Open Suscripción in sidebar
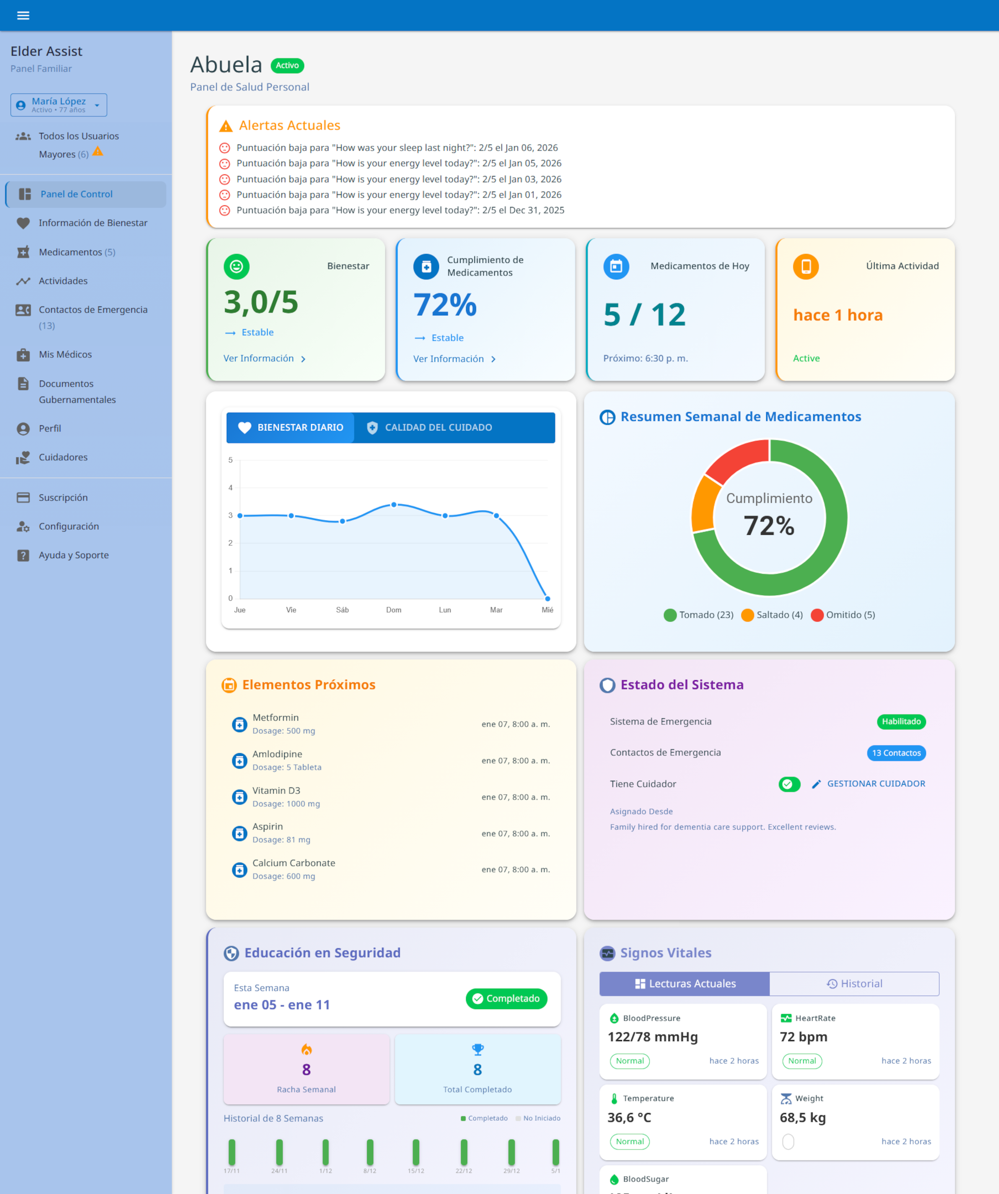This screenshot has width=999, height=1194. point(86,498)
